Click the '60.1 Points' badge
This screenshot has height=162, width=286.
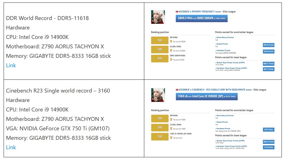268,69
